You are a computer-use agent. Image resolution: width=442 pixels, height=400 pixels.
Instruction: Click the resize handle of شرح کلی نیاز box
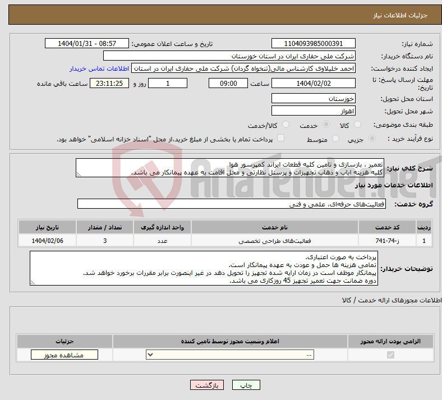(x=79, y=174)
